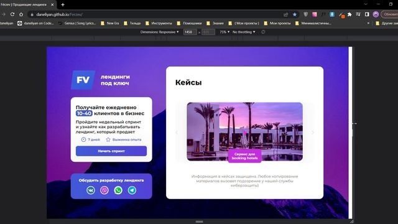
Task: Open the Viber contact icon
Action: point(104,190)
